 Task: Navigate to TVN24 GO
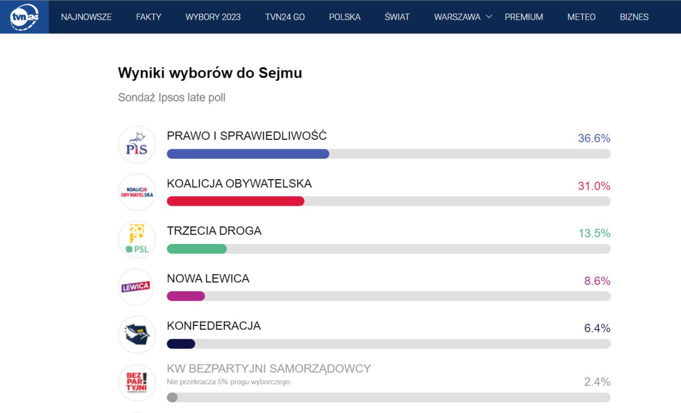(x=285, y=17)
